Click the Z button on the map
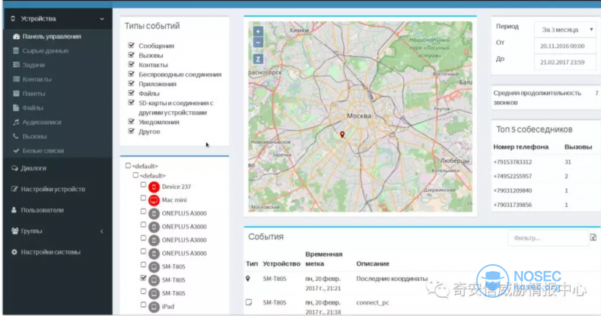The width and height of the screenshot is (601, 316). (258, 59)
